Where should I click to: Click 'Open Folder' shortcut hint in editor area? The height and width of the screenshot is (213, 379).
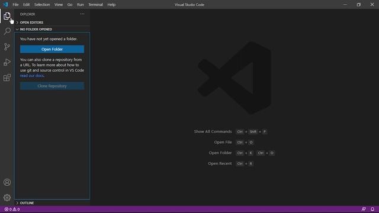220,153
